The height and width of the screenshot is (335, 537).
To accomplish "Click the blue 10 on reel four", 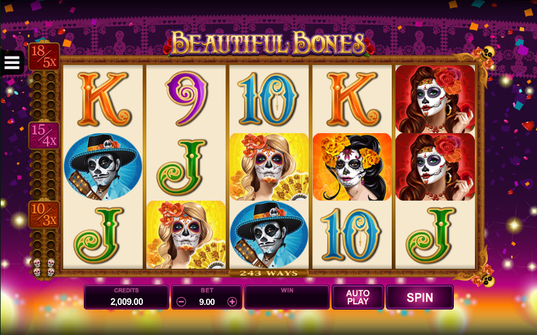I will [351, 234].
